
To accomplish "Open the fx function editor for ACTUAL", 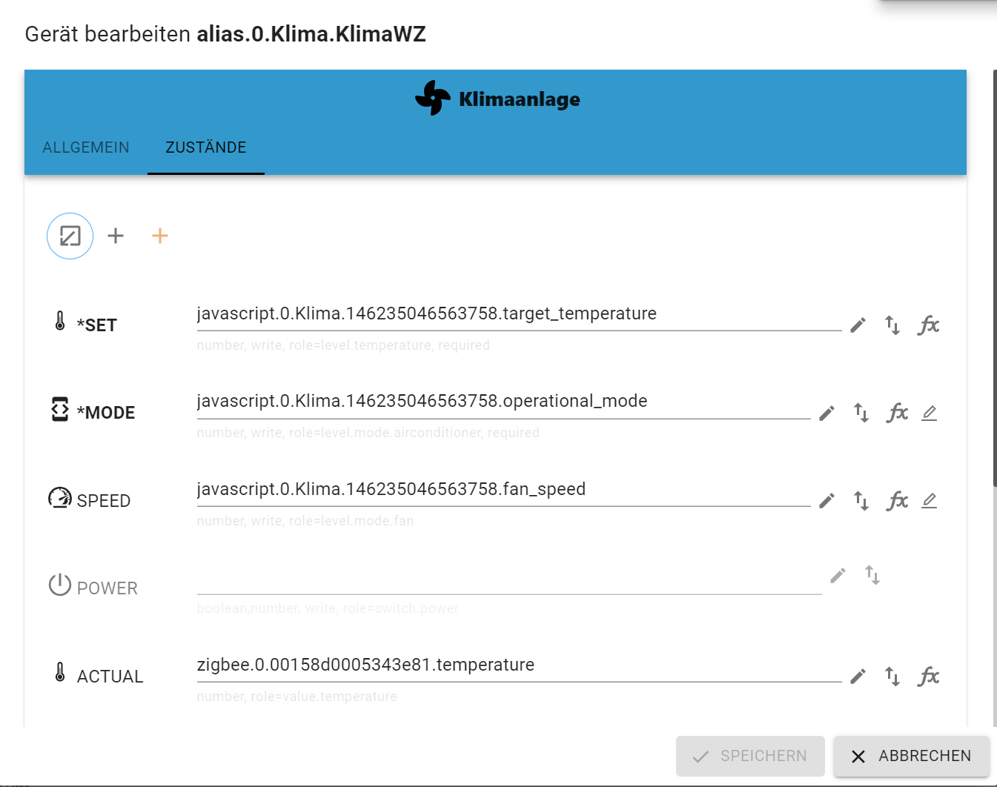I will tap(928, 677).
